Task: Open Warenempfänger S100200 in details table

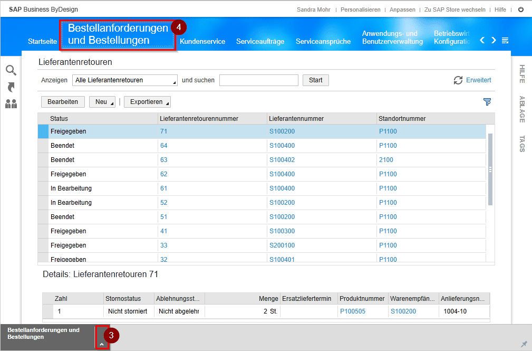Action: coord(403,311)
